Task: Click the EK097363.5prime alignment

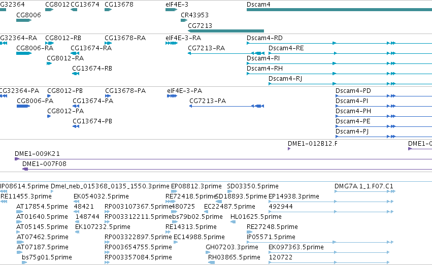Action: pos(329,253)
